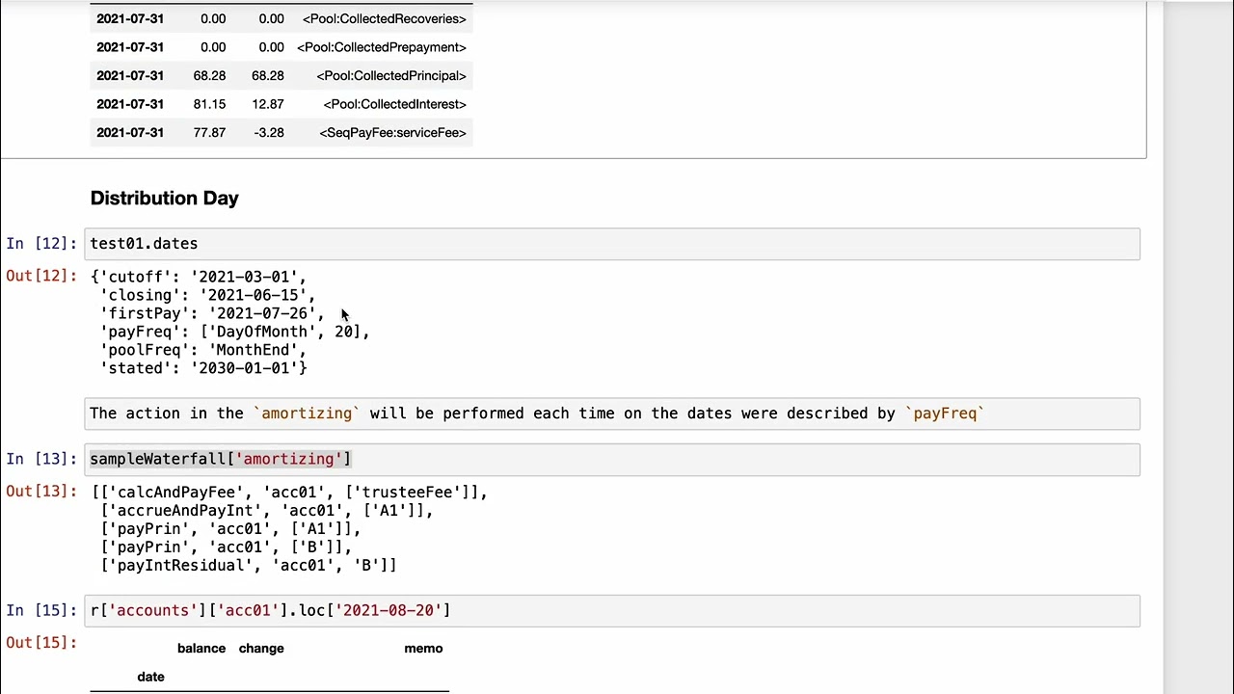Click the balance column header

pyautogui.click(x=201, y=648)
